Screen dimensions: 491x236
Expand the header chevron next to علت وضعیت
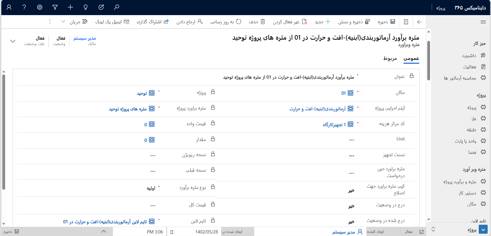point(13,41)
